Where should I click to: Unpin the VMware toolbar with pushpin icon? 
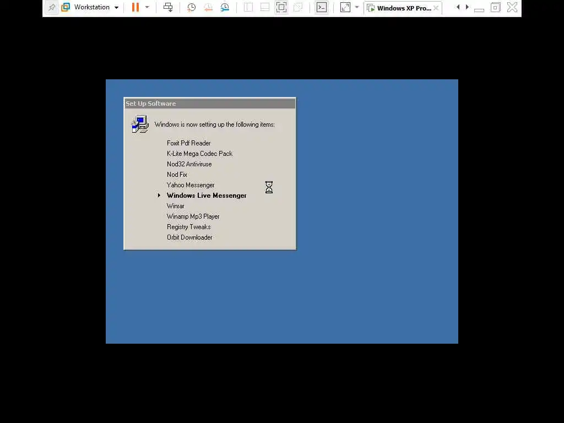click(x=52, y=7)
